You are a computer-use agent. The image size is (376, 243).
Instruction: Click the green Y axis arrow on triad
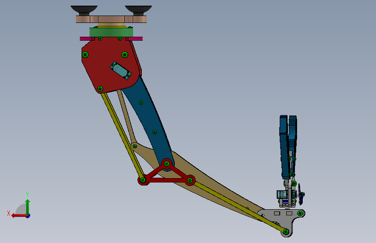(x=28, y=207)
